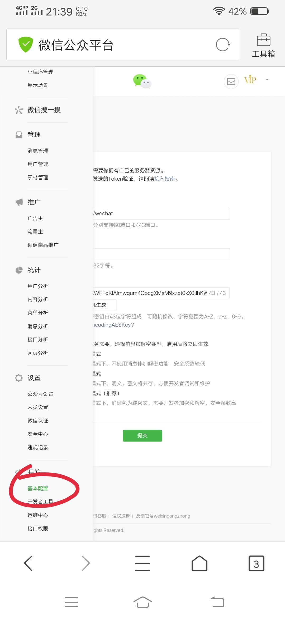This screenshot has height=619, width=285.
Task: Tap the 统计 pie chart icon
Action: point(19,270)
